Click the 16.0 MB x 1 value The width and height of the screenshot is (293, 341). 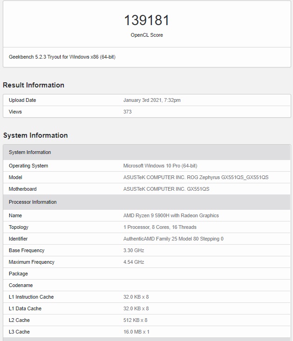pyautogui.click(x=136, y=332)
